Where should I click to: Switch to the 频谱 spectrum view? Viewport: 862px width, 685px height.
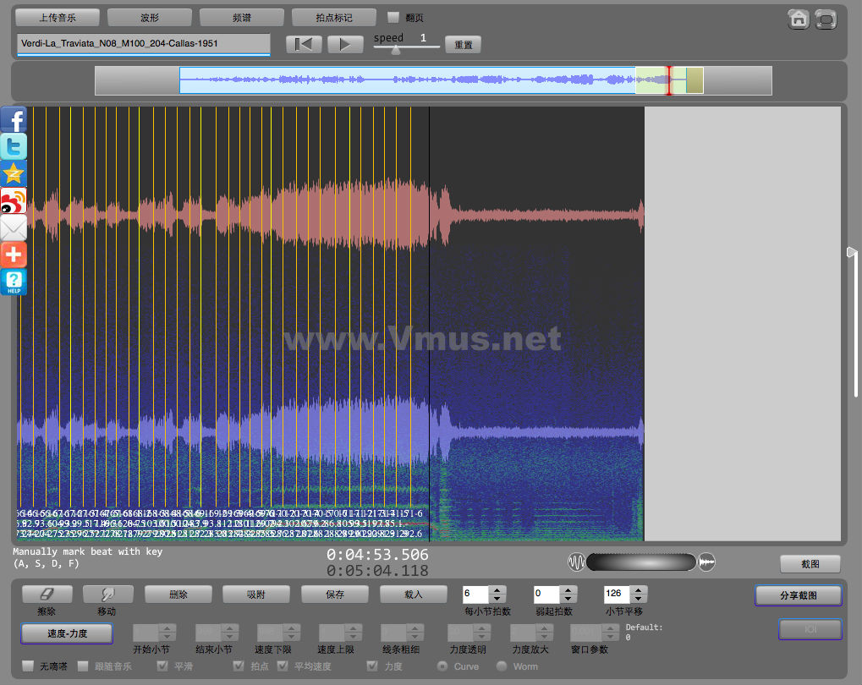click(242, 18)
